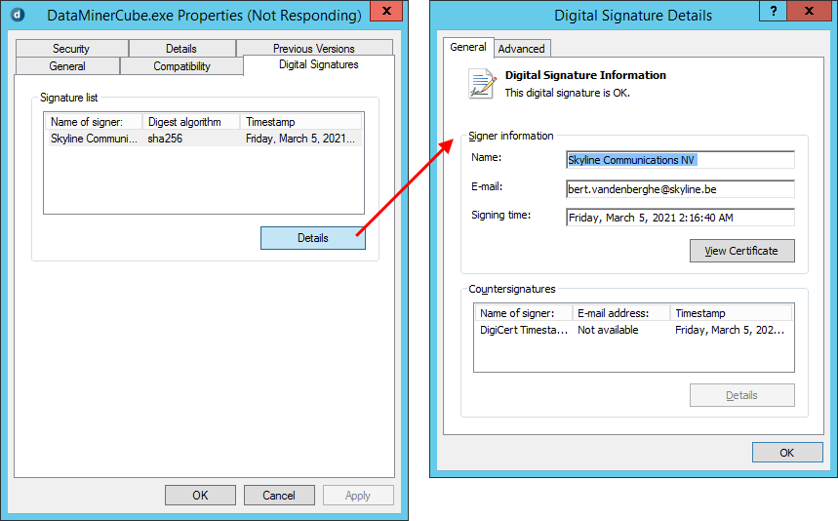Click the DataMinerCube app icon in title bar
This screenshot has height=521, width=838.
pyautogui.click(x=18, y=14)
